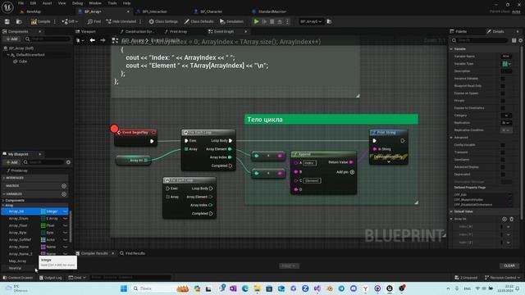Image resolution: width=525 pixels, height=295 pixels.
Task: Click the My Blueprint search field
Action: (43, 162)
